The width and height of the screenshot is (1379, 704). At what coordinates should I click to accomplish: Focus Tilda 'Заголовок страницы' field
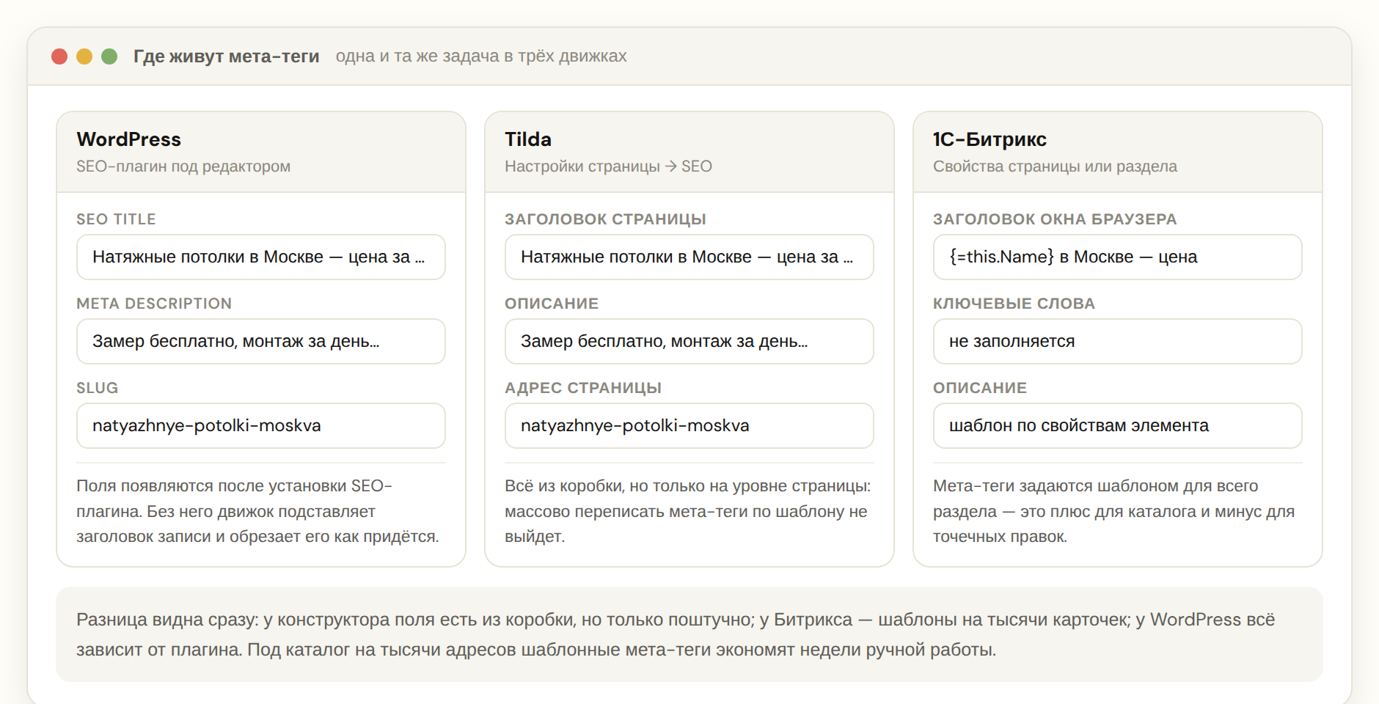(x=689, y=257)
